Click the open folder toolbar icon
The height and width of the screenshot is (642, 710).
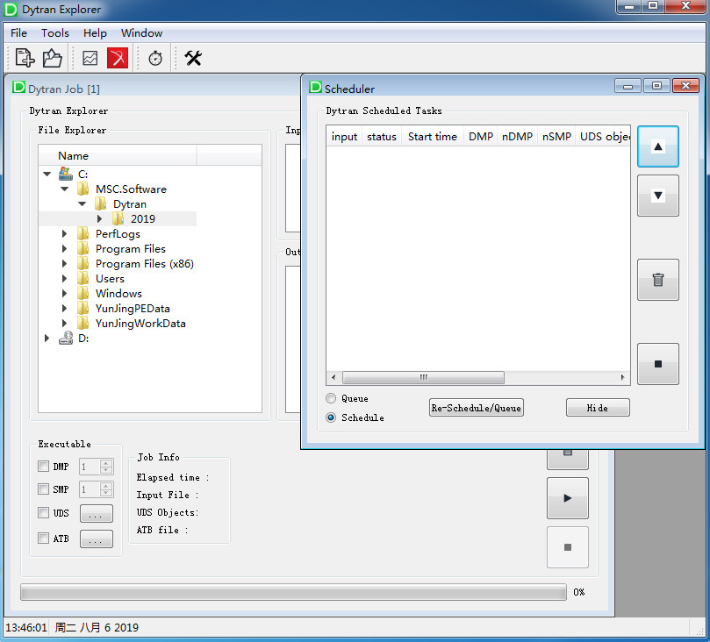click(x=53, y=58)
